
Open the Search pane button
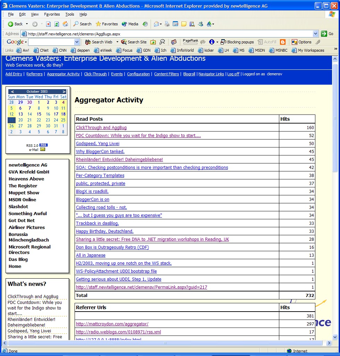point(82,24)
